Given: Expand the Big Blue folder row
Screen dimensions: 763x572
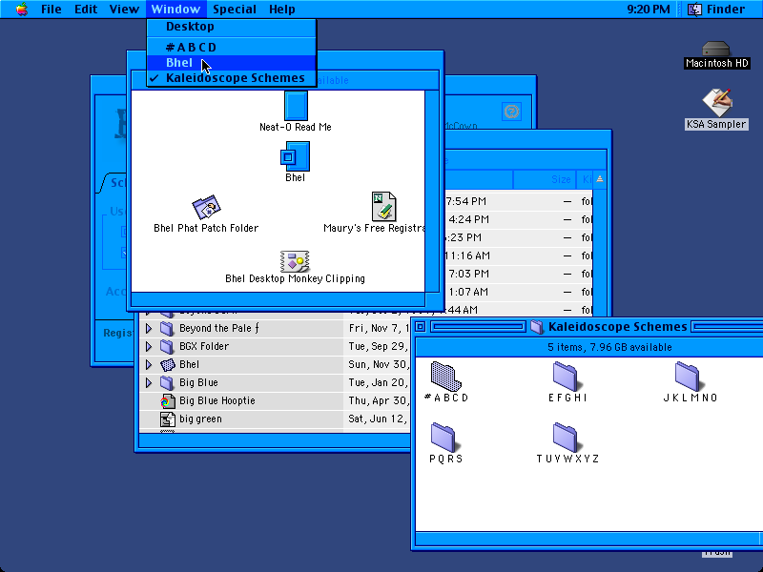Looking at the screenshot, I should click(x=149, y=383).
